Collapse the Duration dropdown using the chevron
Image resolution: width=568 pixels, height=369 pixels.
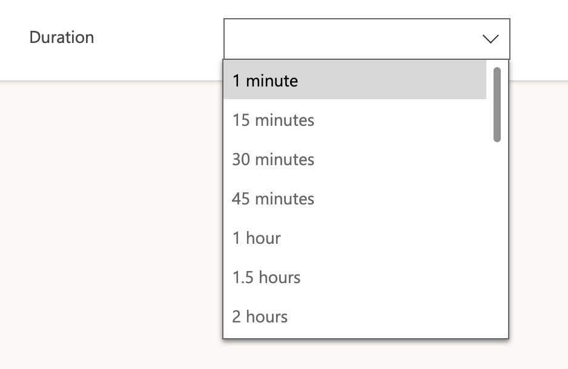(x=490, y=39)
